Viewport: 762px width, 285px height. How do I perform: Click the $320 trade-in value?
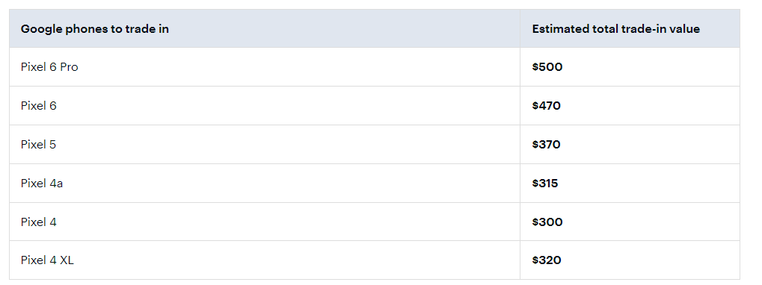pyautogui.click(x=547, y=260)
